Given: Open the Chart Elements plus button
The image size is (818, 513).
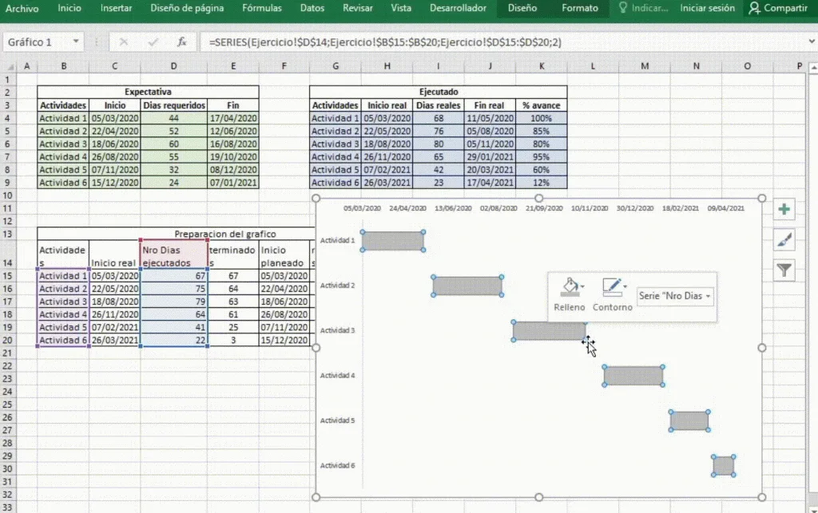Looking at the screenshot, I should [784, 209].
